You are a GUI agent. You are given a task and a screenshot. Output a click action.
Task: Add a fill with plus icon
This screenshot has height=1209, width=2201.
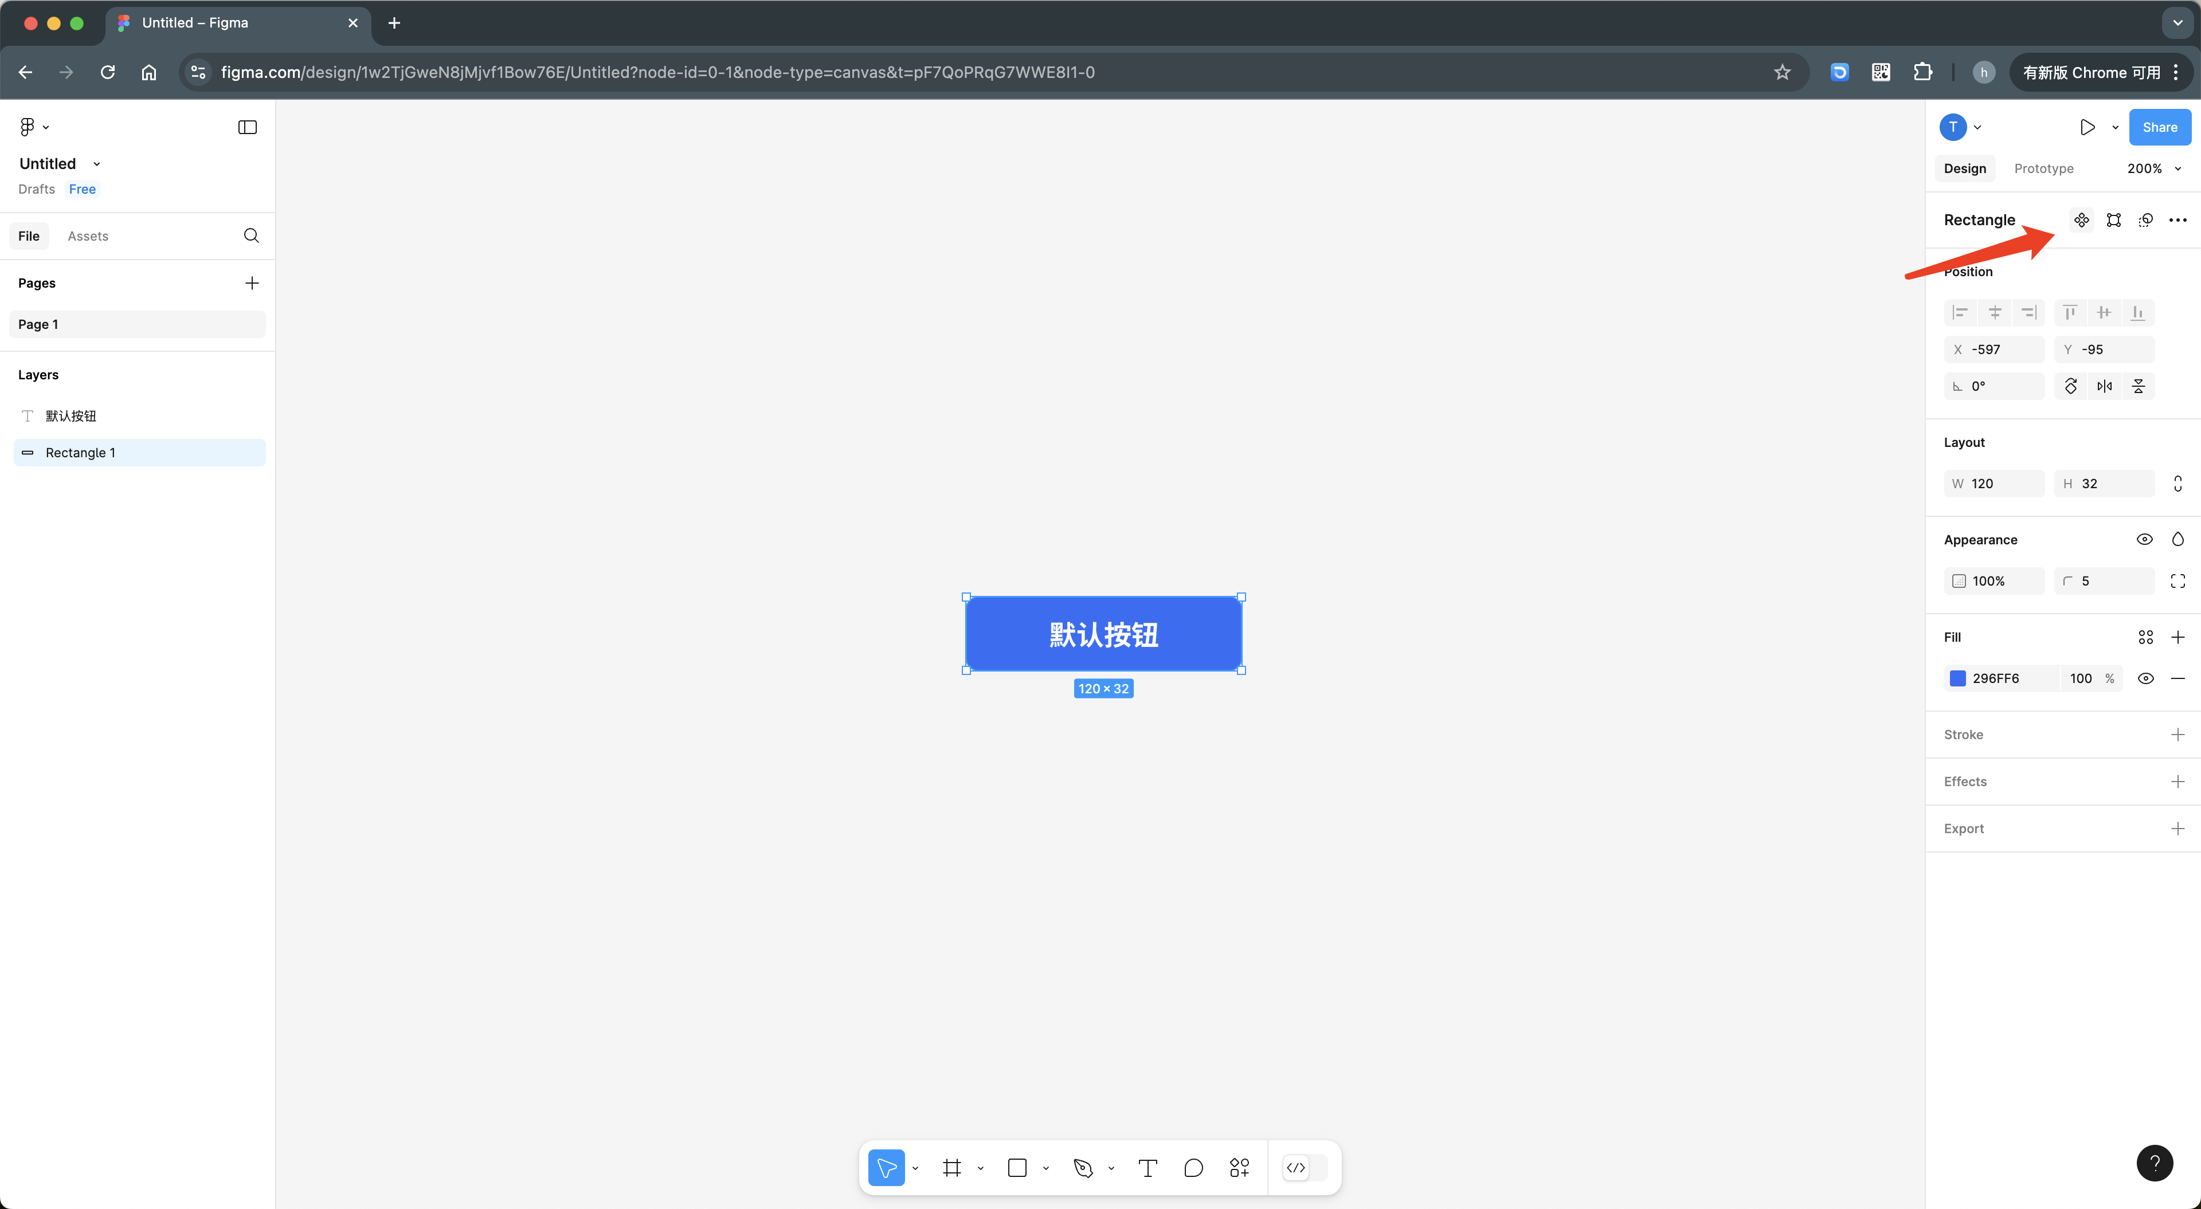point(2178,637)
